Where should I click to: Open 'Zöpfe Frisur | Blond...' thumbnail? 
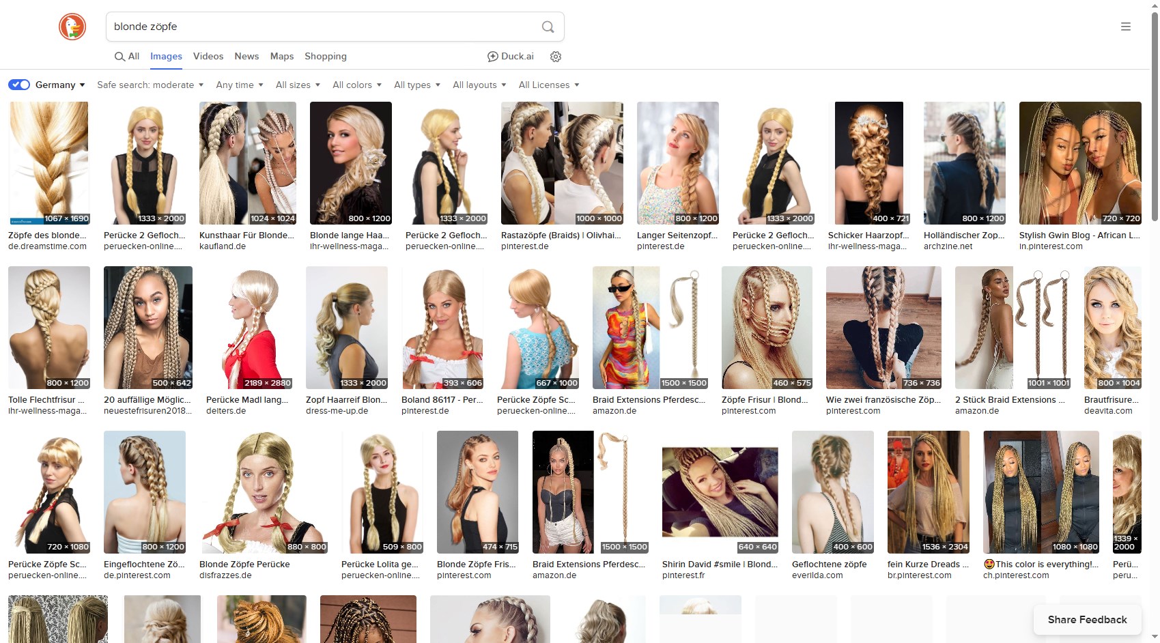tap(767, 328)
